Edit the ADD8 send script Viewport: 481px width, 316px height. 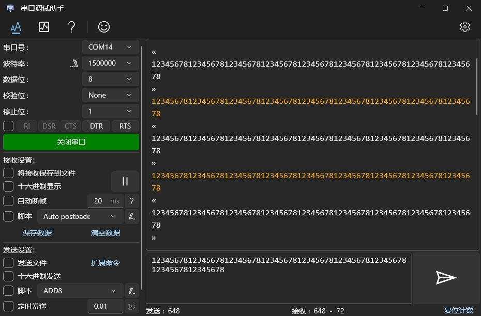[131, 291]
